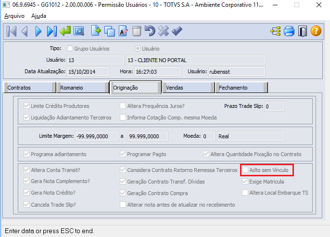Image resolution: width=330 pixels, height=237 pixels.
Task: Click the Limite Margem label
Action: 56,136
